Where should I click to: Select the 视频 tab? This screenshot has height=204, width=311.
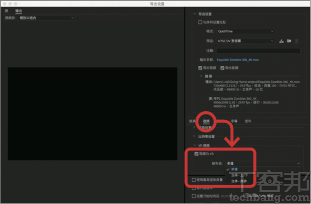(x=206, y=121)
